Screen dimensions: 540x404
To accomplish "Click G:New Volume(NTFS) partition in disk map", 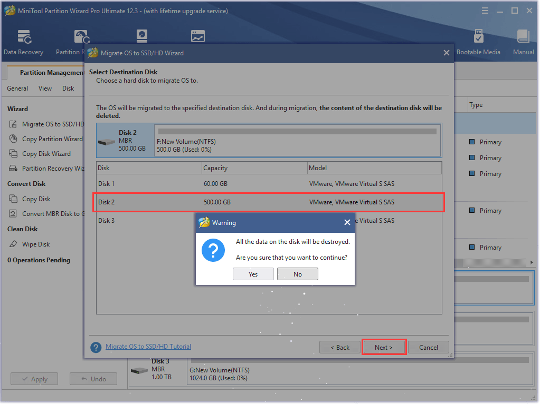I will click(359, 369).
